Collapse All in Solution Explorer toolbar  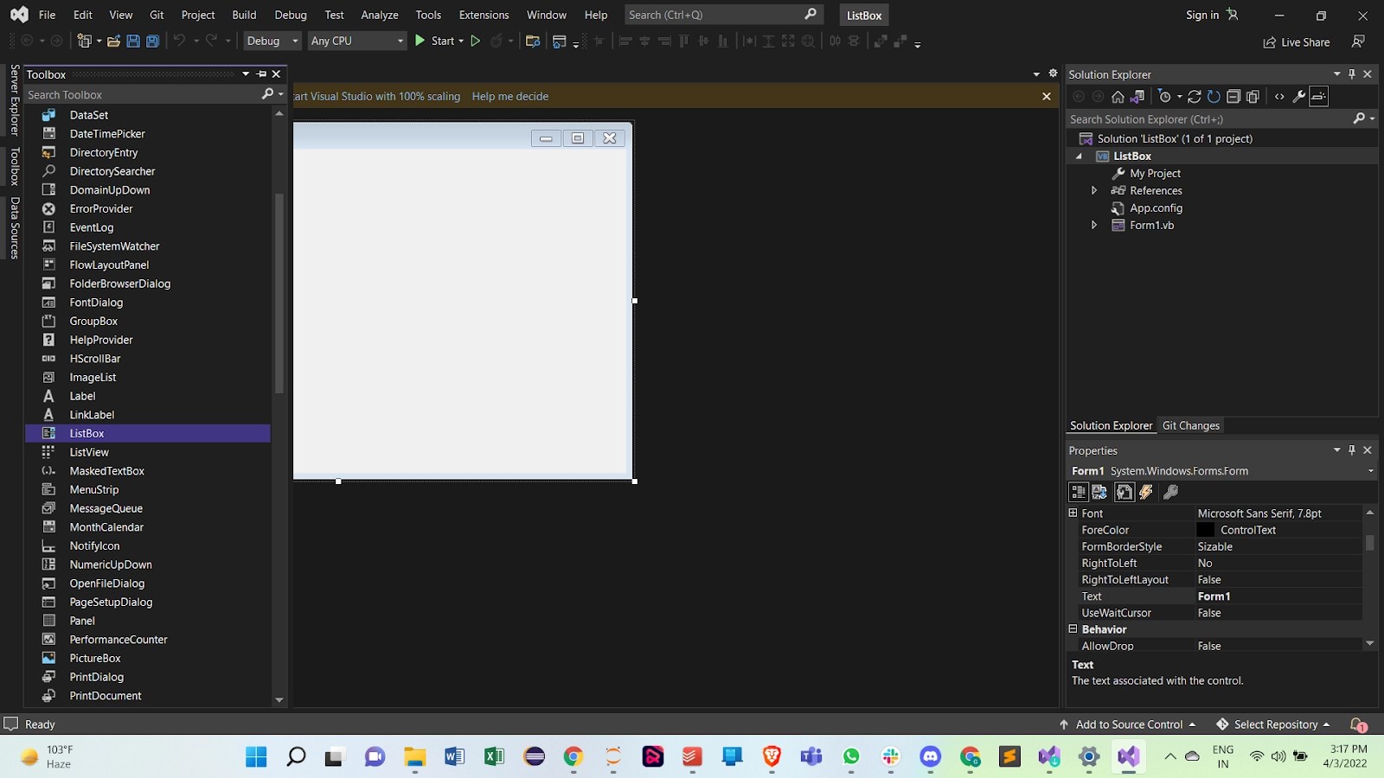pos(1233,97)
